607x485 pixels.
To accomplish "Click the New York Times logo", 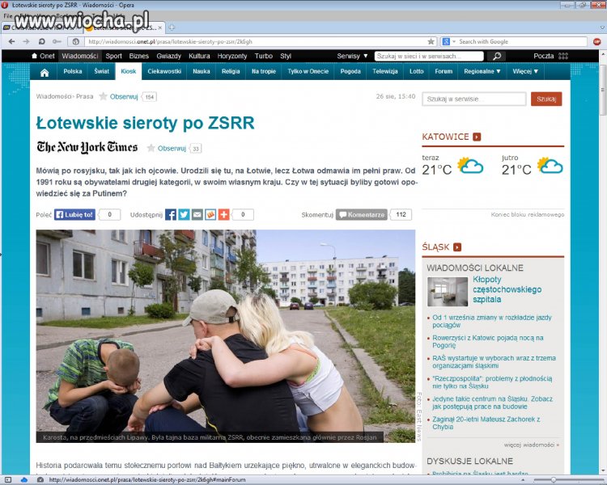I will (87, 147).
